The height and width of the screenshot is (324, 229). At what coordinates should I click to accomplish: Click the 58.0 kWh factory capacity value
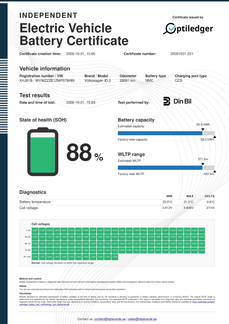207,140
